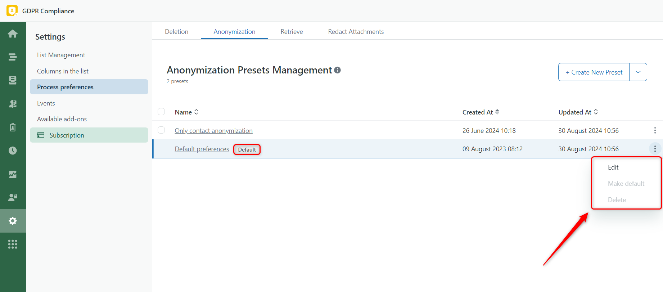663x292 pixels.
Task: Click the Default badge next to Default preferences
Action: (247, 149)
